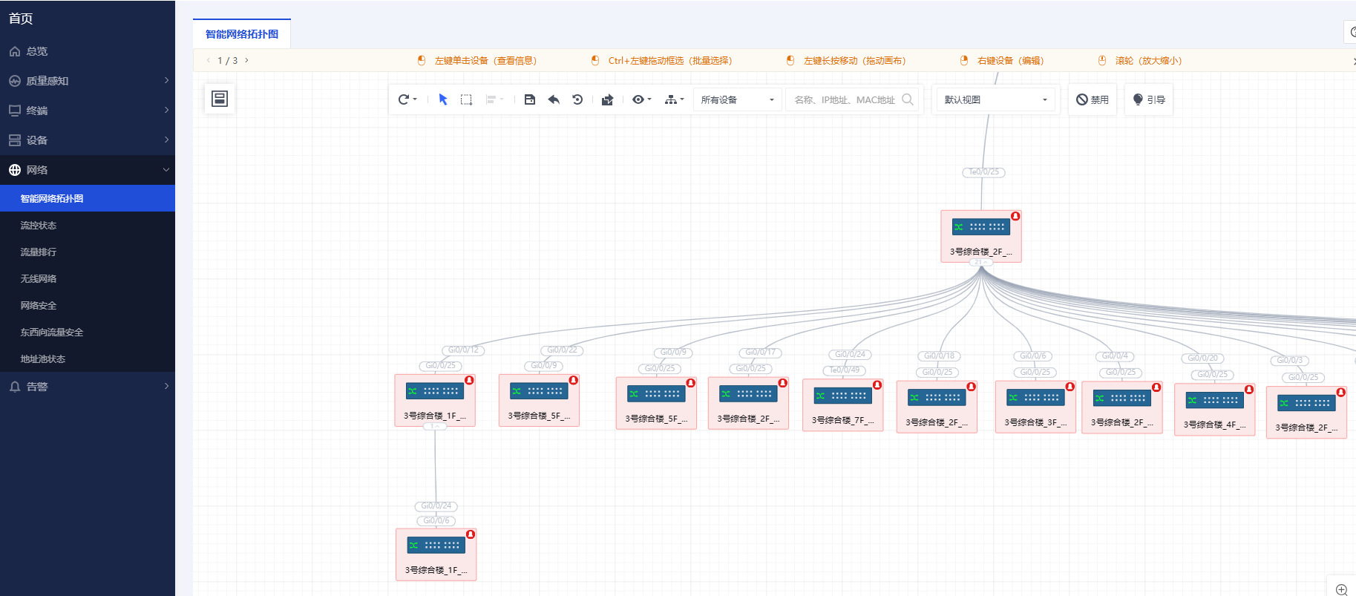The width and height of the screenshot is (1356, 596).
Task: Click the restore history icon
Action: (577, 99)
